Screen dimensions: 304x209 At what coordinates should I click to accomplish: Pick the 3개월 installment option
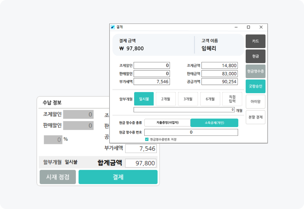188,99
